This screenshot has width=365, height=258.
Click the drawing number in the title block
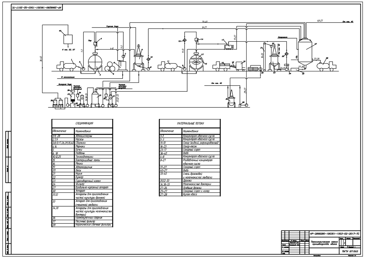coord(335,233)
